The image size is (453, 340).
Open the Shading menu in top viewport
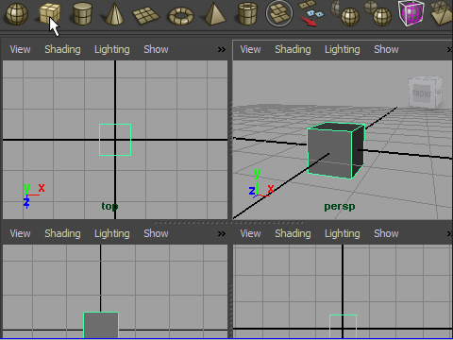62,49
